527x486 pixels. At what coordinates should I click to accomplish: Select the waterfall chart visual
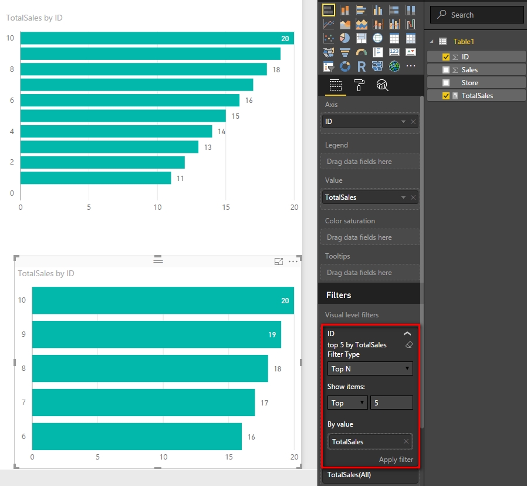point(411,24)
